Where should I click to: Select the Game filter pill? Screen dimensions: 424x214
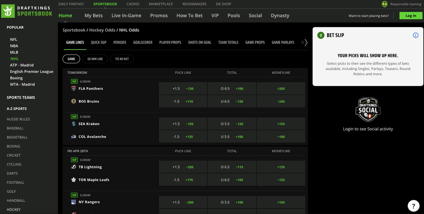(x=71, y=59)
